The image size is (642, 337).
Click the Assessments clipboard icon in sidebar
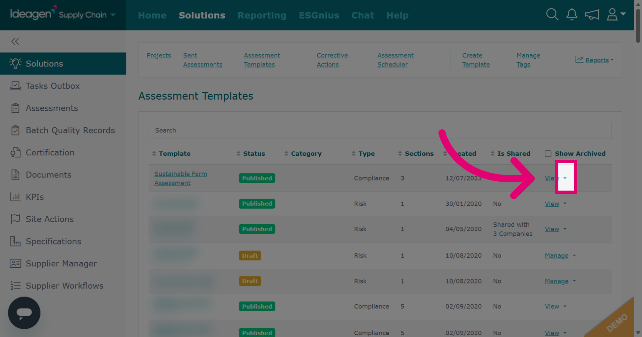point(15,108)
